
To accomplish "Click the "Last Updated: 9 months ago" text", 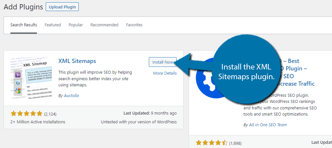I will click(x=150, y=113).
